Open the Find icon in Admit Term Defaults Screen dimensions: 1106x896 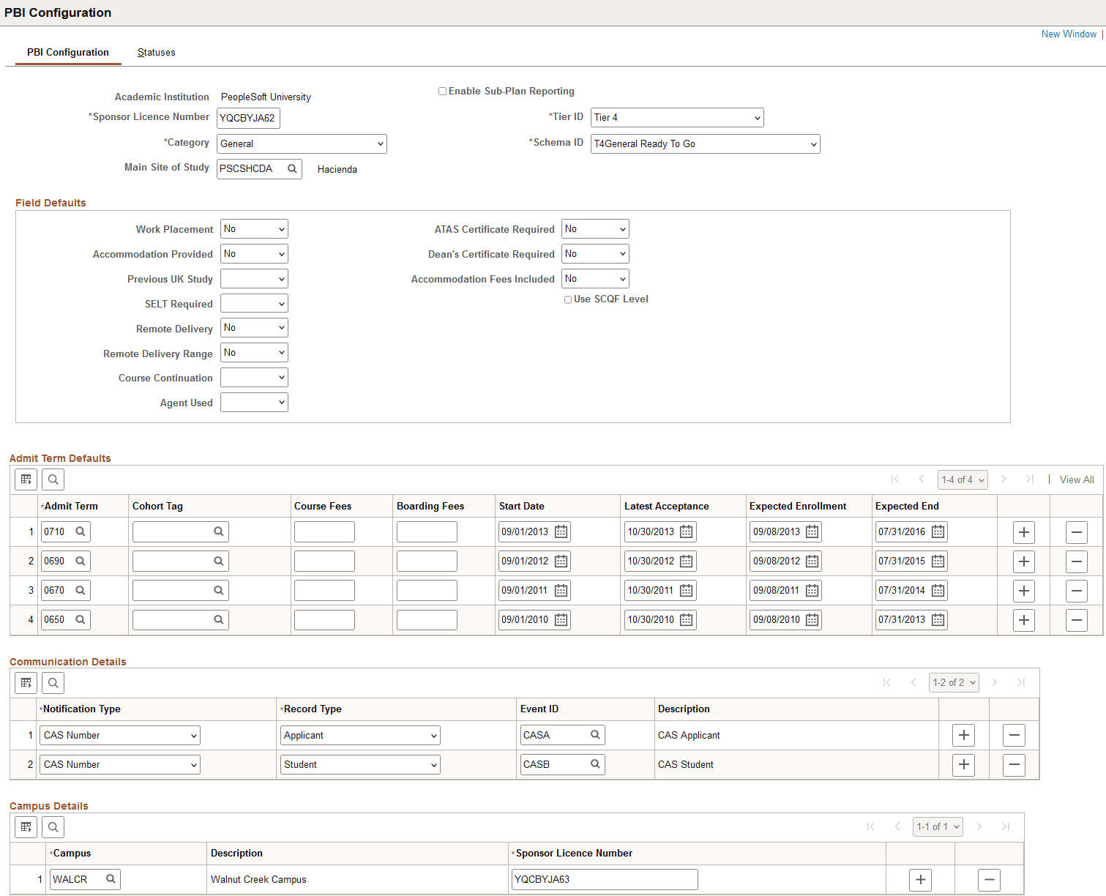pyautogui.click(x=53, y=479)
